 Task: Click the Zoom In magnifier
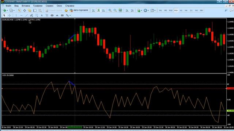click(110, 11)
